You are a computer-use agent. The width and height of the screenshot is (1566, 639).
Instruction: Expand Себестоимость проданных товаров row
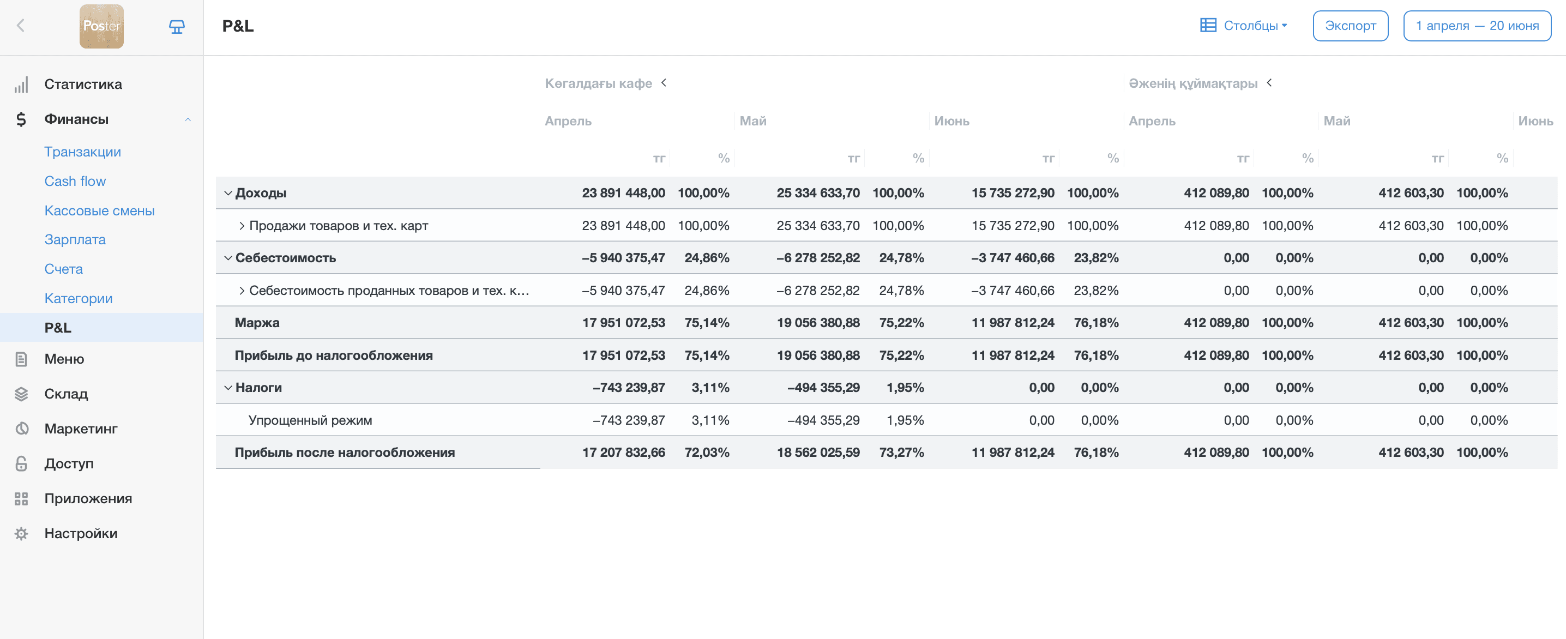pos(242,291)
